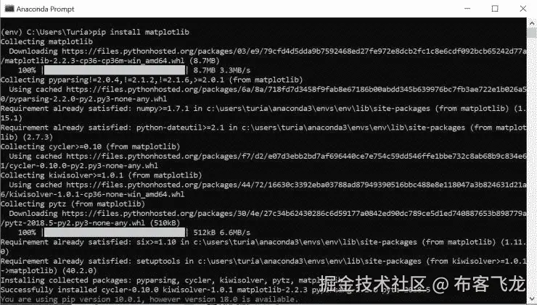The height and width of the screenshot is (305, 537).
Task: Click the vertical scrollbar thumb
Action: tap(532, 33)
